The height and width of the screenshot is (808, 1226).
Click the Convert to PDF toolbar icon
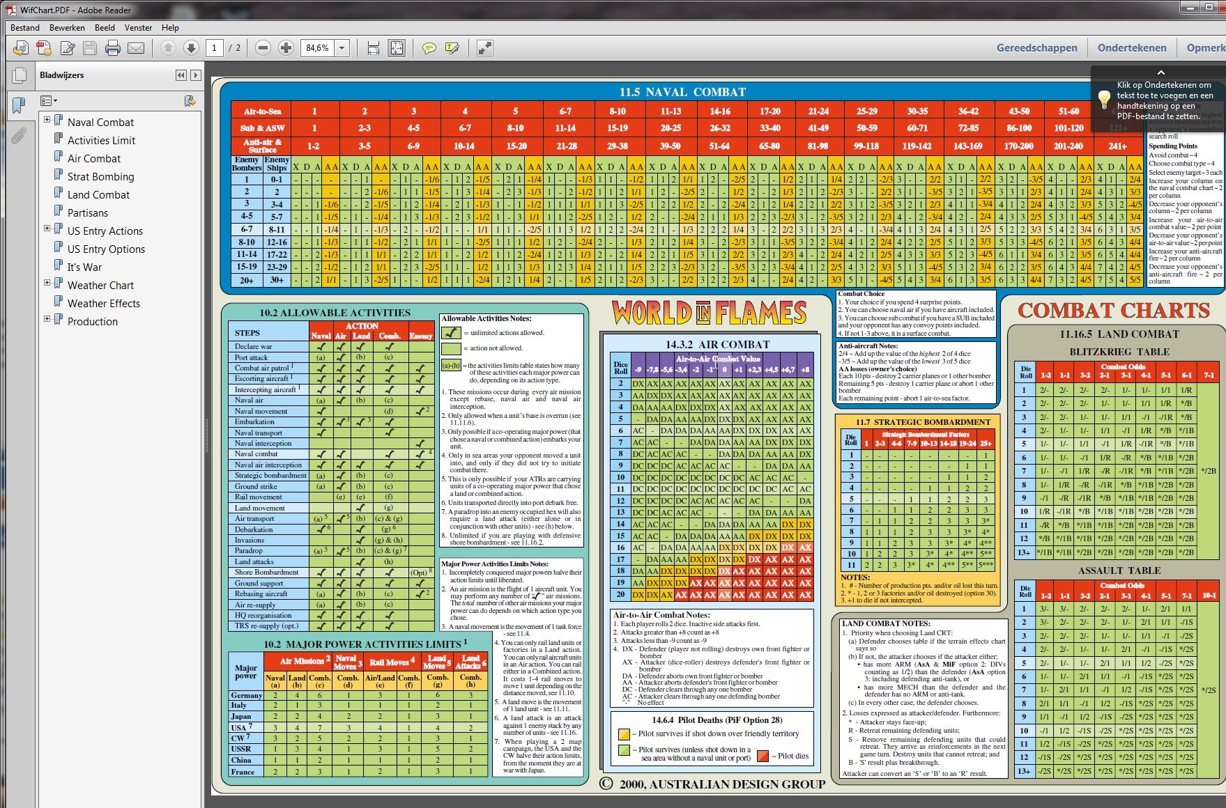point(44,48)
